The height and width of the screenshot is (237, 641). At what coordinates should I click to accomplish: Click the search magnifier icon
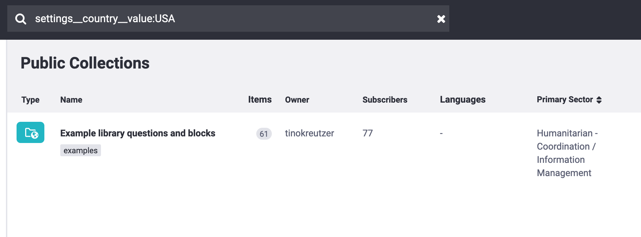(x=21, y=19)
